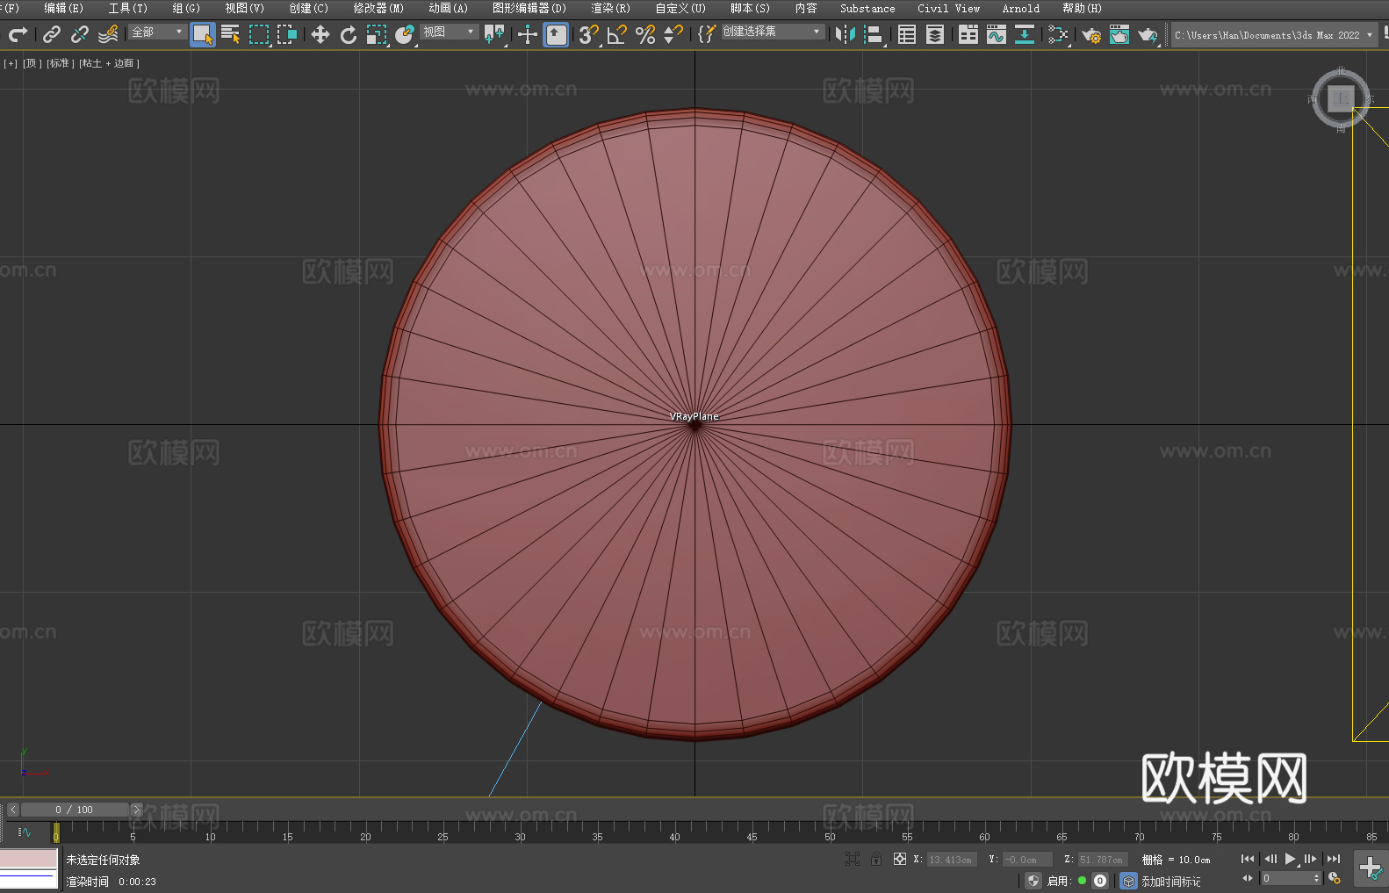Click the Redo arrow icon
Screen dimensions: 1389x893
tap(18, 34)
